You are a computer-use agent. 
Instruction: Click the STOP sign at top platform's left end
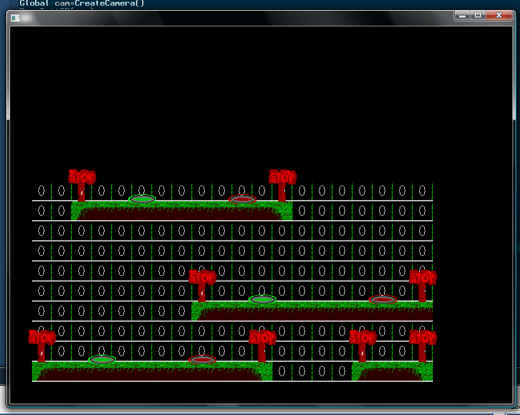tap(81, 177)
